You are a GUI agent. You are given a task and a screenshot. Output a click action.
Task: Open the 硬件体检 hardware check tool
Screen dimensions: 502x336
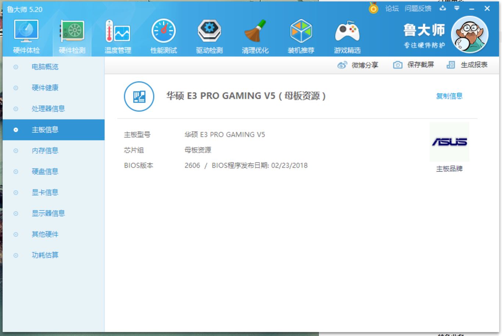(x=26, y=35)
